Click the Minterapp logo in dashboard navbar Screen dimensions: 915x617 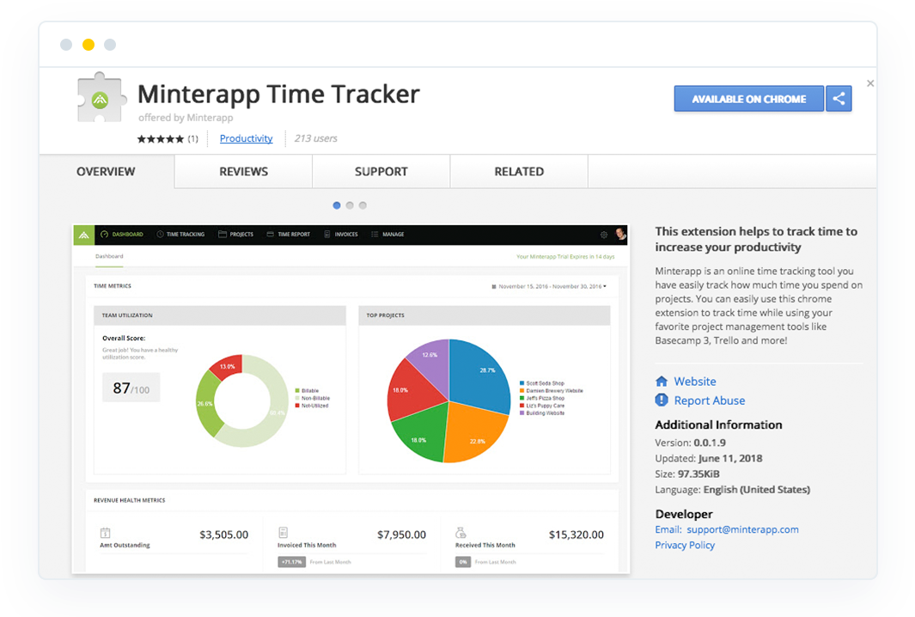84,235
